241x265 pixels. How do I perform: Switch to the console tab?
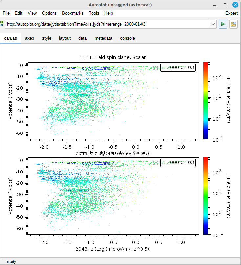pyautogui.click(x=127, y=38)
